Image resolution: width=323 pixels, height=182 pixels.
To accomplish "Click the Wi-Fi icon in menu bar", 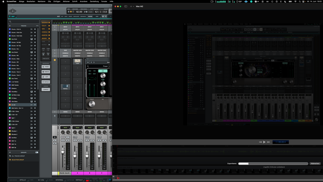I will point(295,2).
